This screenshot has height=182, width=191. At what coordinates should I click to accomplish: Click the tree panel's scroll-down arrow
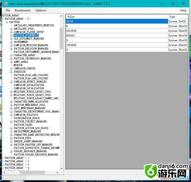point(61,169)
